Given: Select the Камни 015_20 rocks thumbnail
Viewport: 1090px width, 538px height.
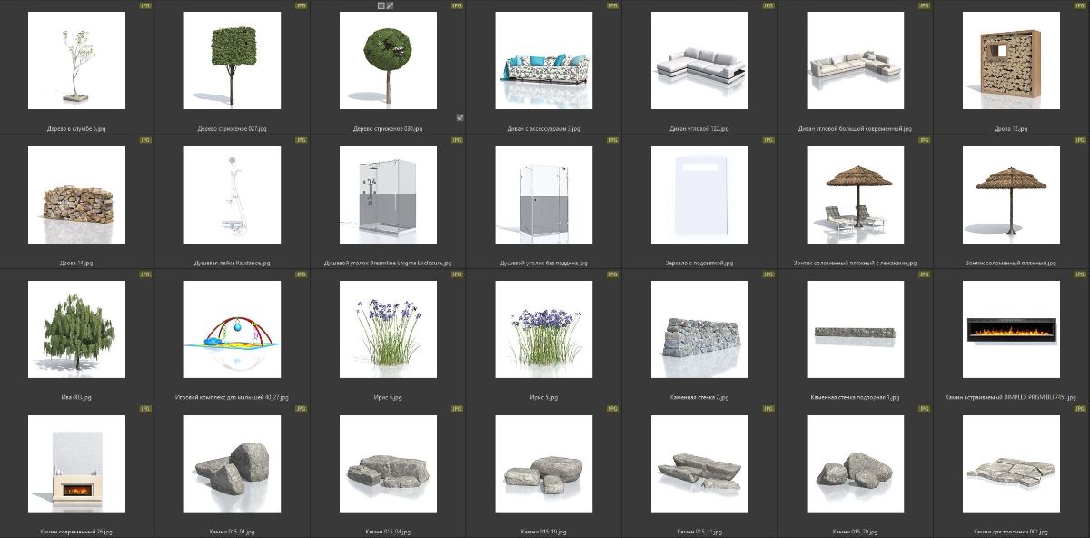Looking at the screenshot, I should [x=856, y=464].
